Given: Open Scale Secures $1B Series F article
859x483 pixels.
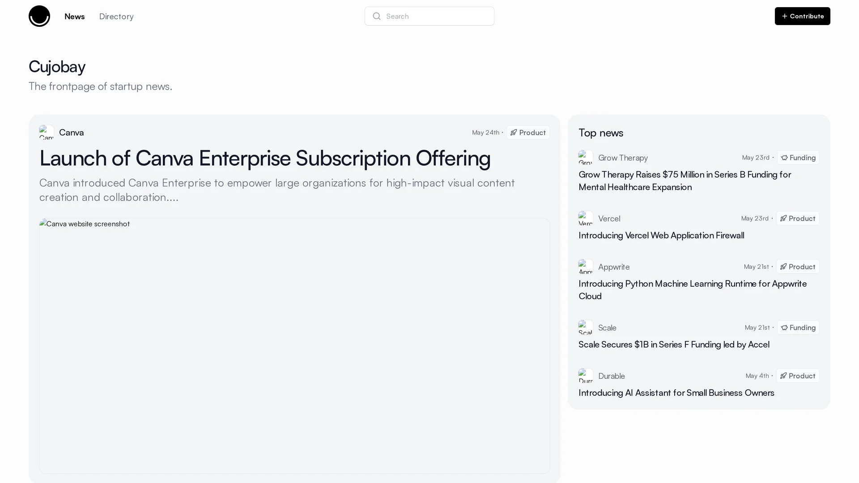Looking at the screenshot, I should pos(674,344).
